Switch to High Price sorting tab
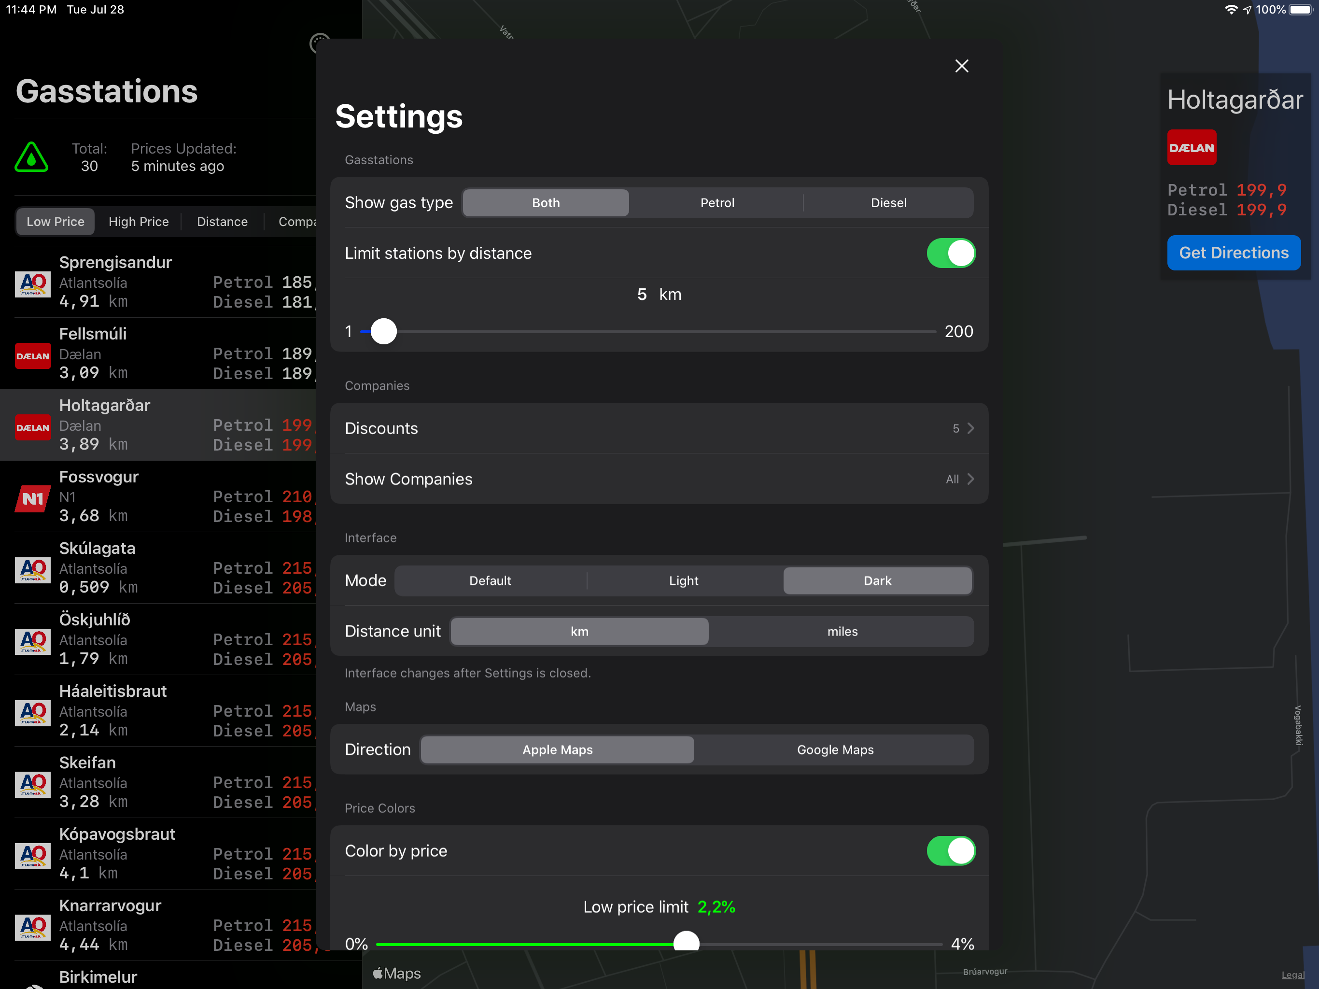Screen dimensions: 1319x989 (139, 222)
